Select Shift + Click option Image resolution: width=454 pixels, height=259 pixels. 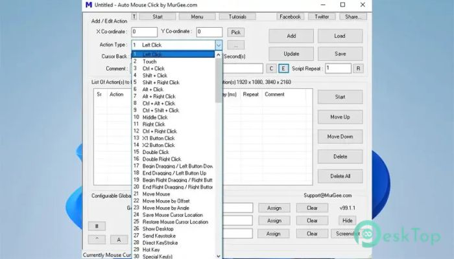(173, 76)
